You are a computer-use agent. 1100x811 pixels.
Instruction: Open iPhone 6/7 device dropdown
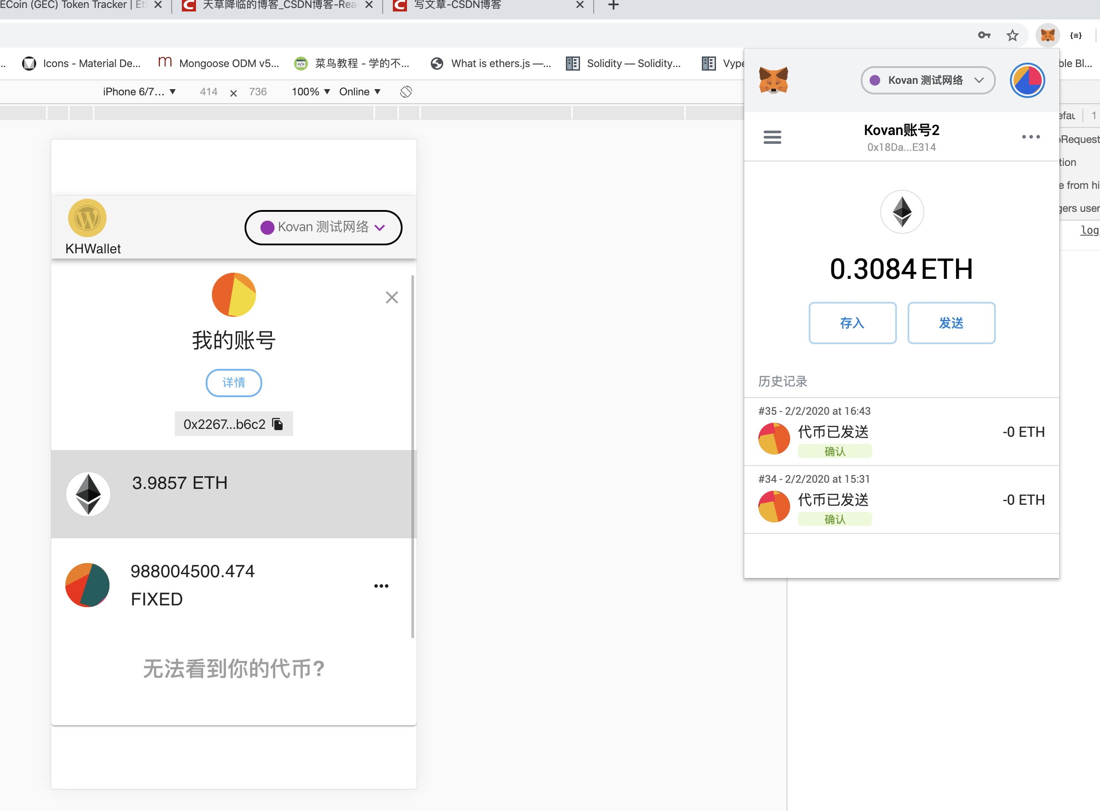pos(139,92)
